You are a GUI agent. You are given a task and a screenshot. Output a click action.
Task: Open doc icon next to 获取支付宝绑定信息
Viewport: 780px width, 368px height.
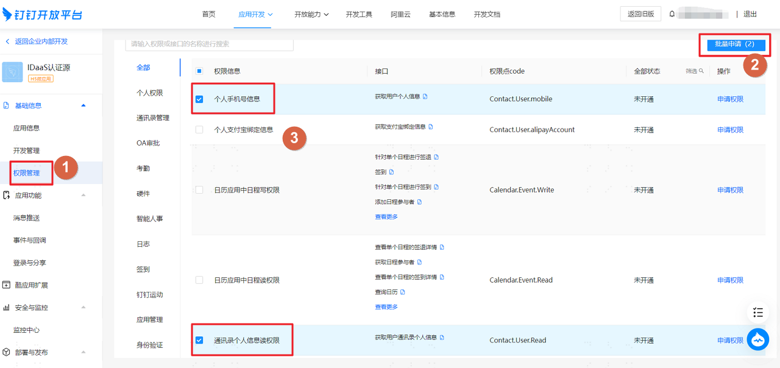click(x=431, y=127)
